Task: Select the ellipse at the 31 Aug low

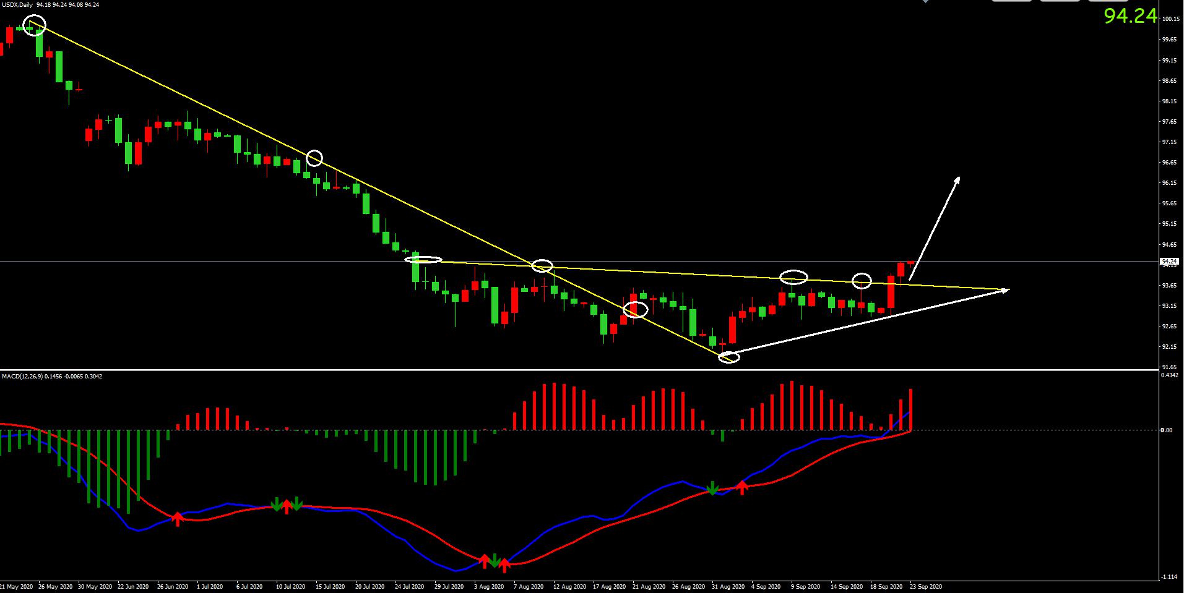Action: point(728,357)
